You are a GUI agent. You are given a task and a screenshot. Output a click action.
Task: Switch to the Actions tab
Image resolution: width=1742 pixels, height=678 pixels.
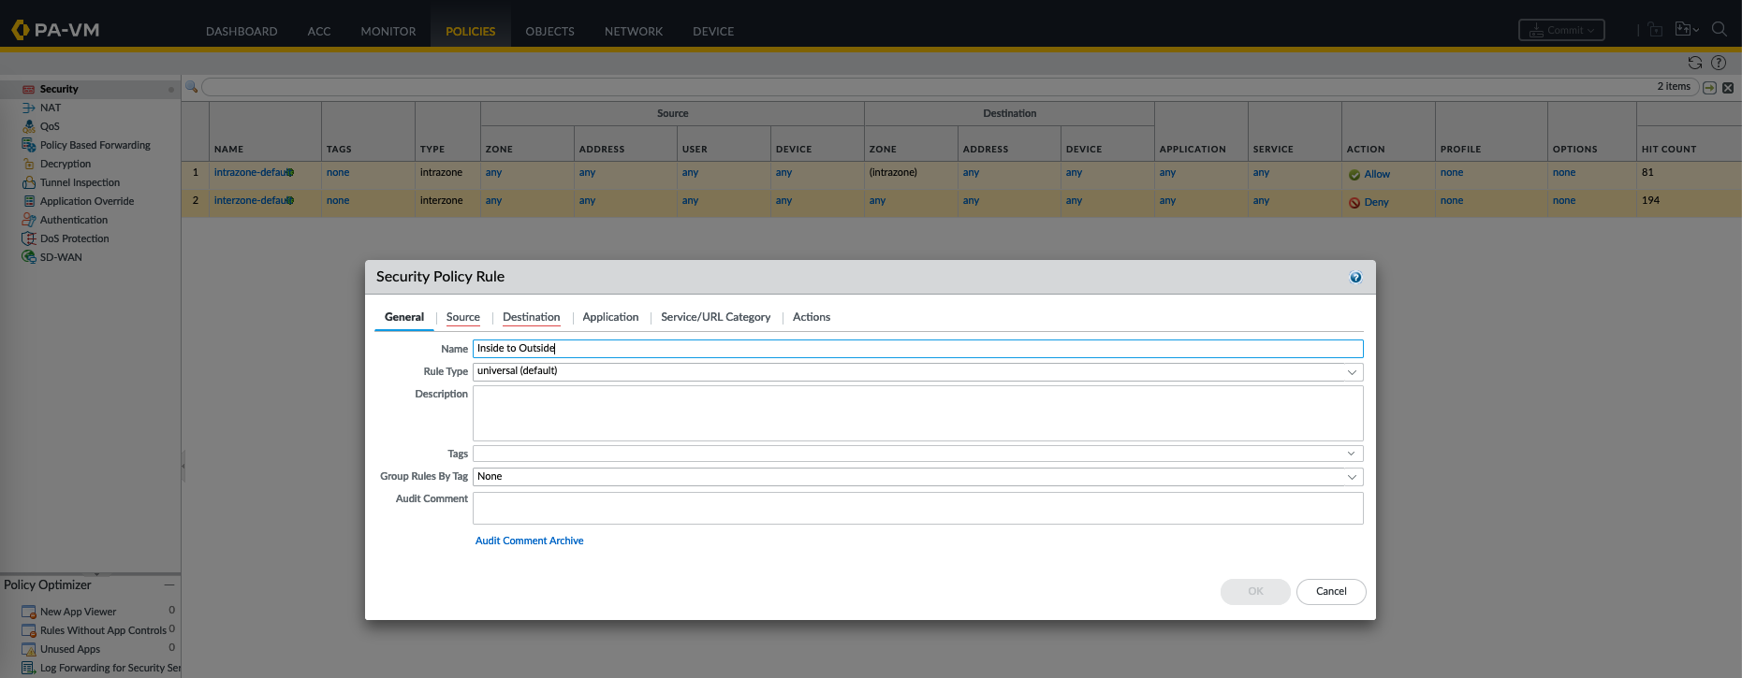coord(811,317)
